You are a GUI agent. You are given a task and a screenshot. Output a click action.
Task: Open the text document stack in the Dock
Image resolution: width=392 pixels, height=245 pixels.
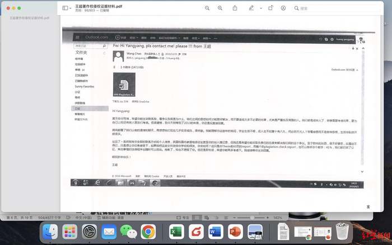coord(283,232)
